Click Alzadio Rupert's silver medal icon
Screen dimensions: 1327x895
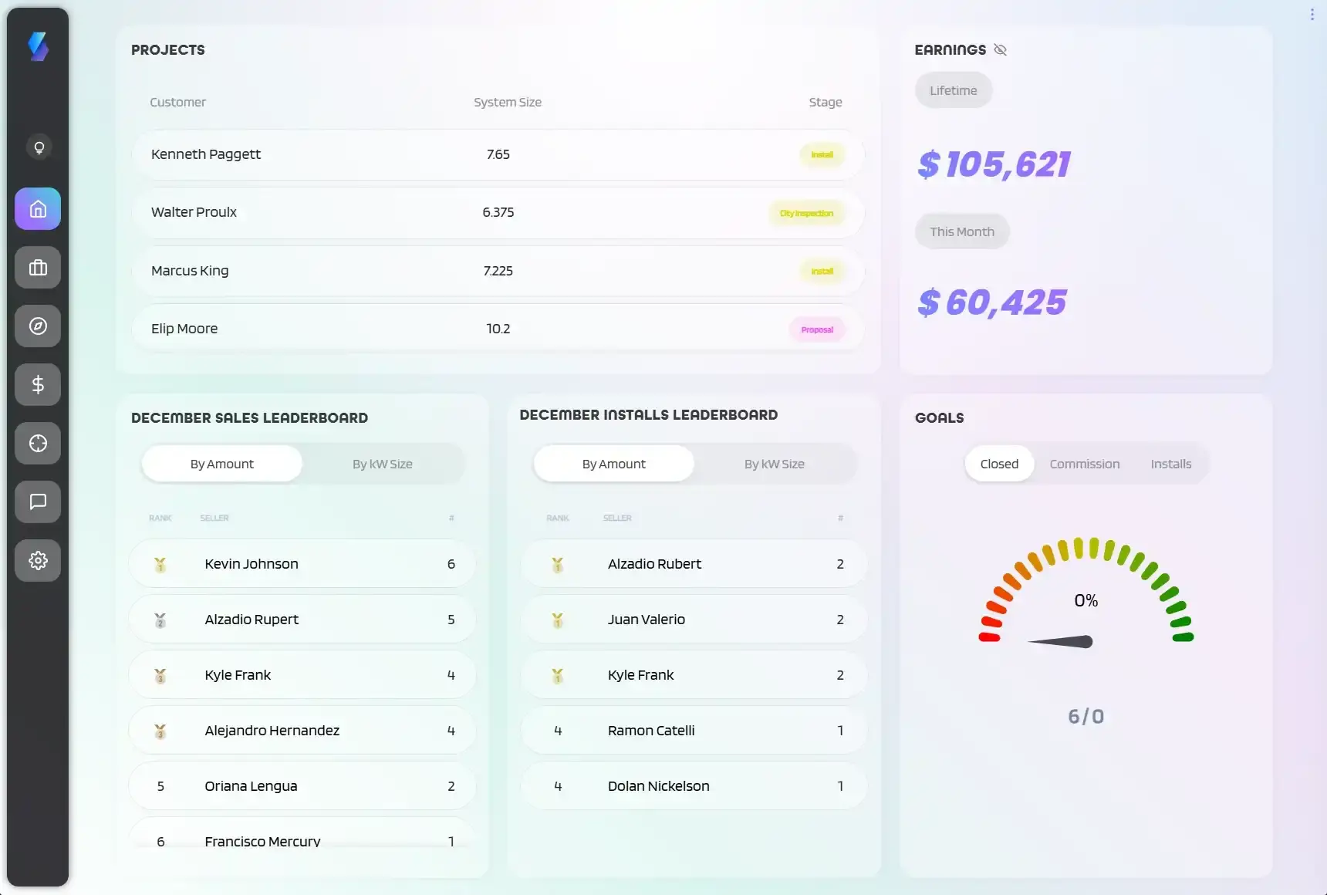pyautogui.click(x=160, y=620)
